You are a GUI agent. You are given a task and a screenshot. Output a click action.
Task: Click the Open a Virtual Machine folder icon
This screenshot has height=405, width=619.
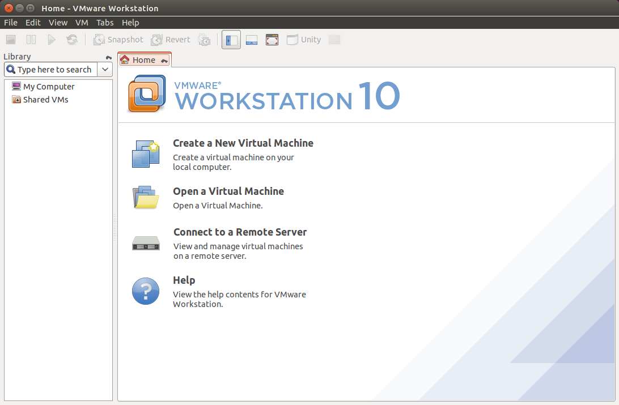(x=146, y=197)
